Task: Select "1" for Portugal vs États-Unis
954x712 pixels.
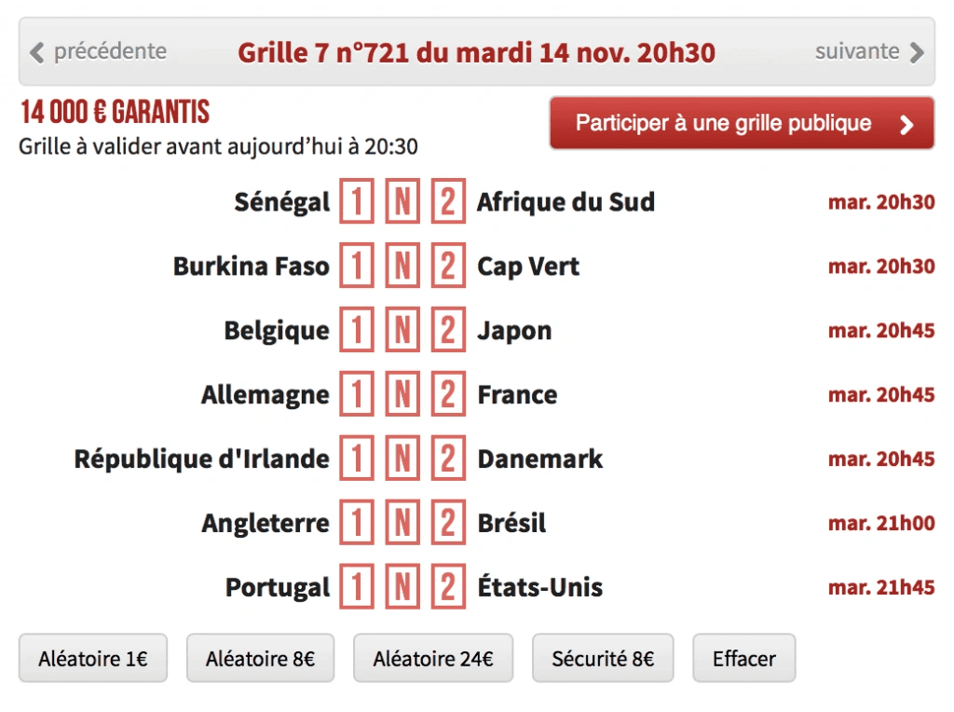Action: click(x=356, y=587)
